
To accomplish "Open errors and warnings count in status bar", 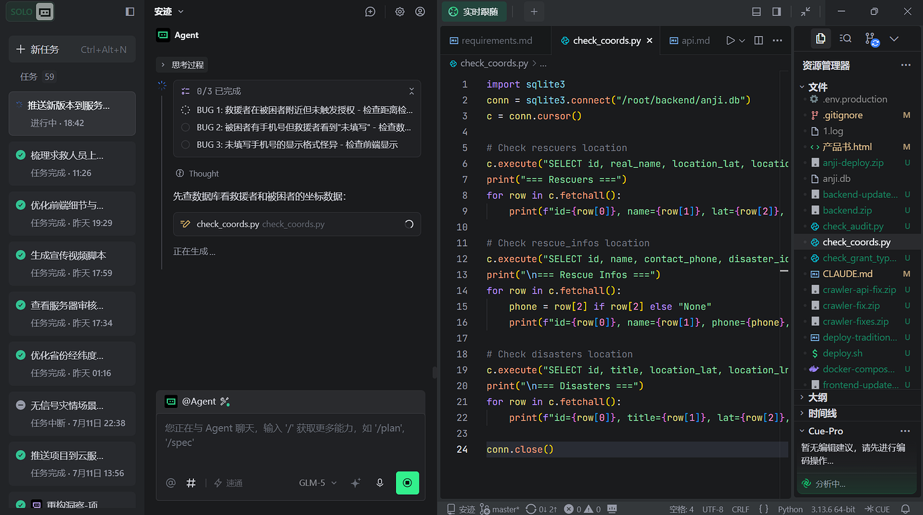I will click(x=583, y=509).
